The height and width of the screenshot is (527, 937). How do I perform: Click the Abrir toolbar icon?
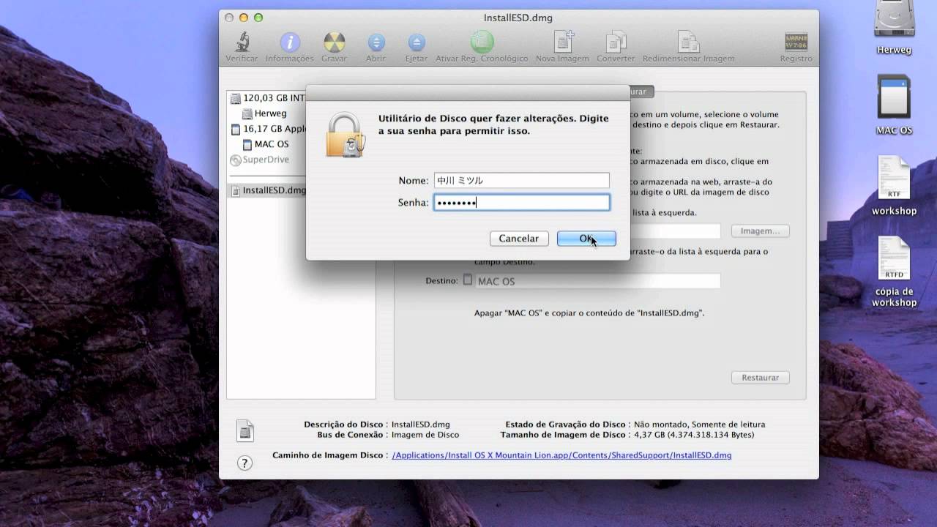pyautogui.click(x=376, y=42)
